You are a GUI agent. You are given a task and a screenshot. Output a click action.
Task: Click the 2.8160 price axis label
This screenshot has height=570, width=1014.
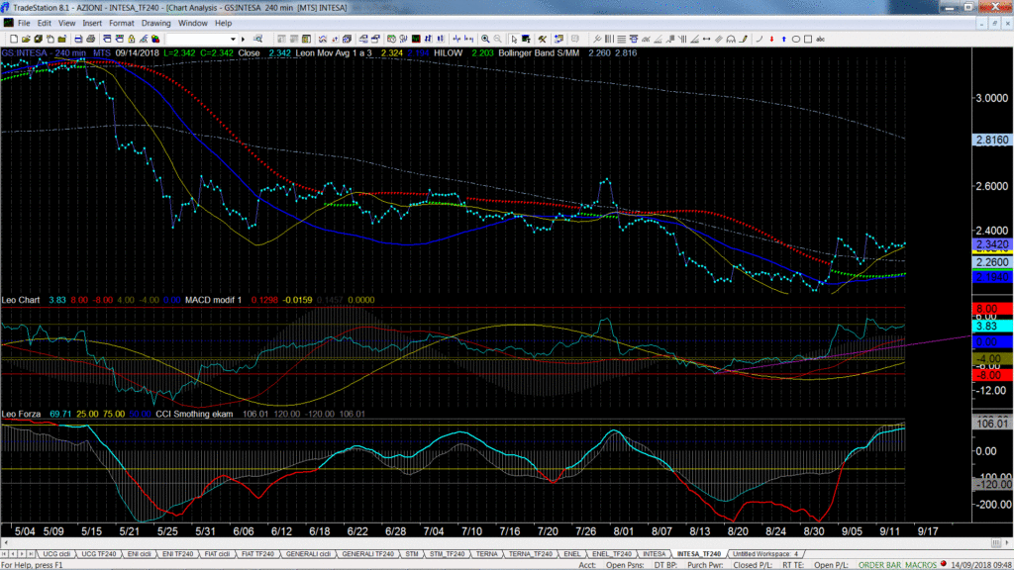point(992,141)
